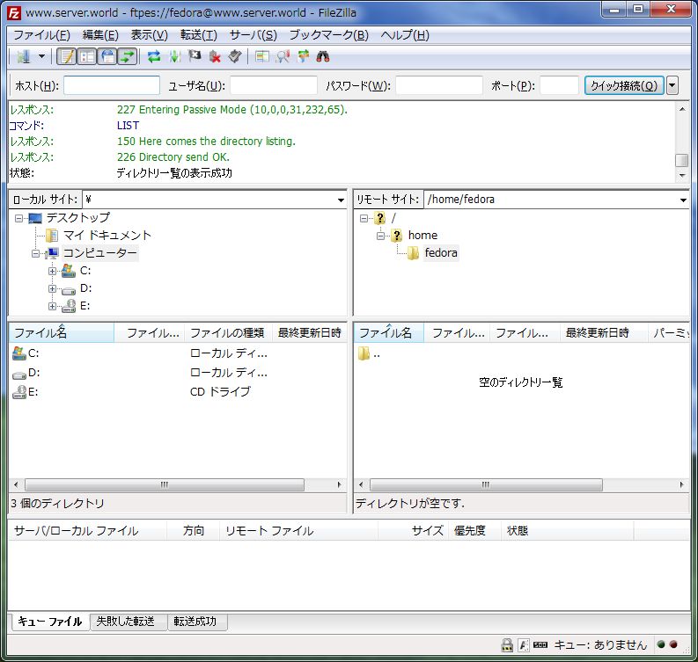
Task: Click the red activity indicator light
Action: coord(673,644)
